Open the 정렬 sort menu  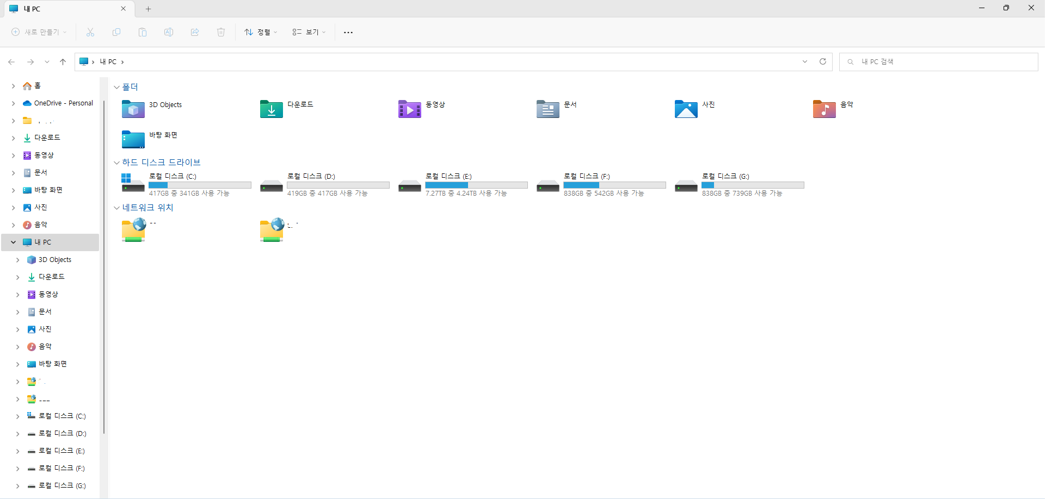tap(261, 32)
